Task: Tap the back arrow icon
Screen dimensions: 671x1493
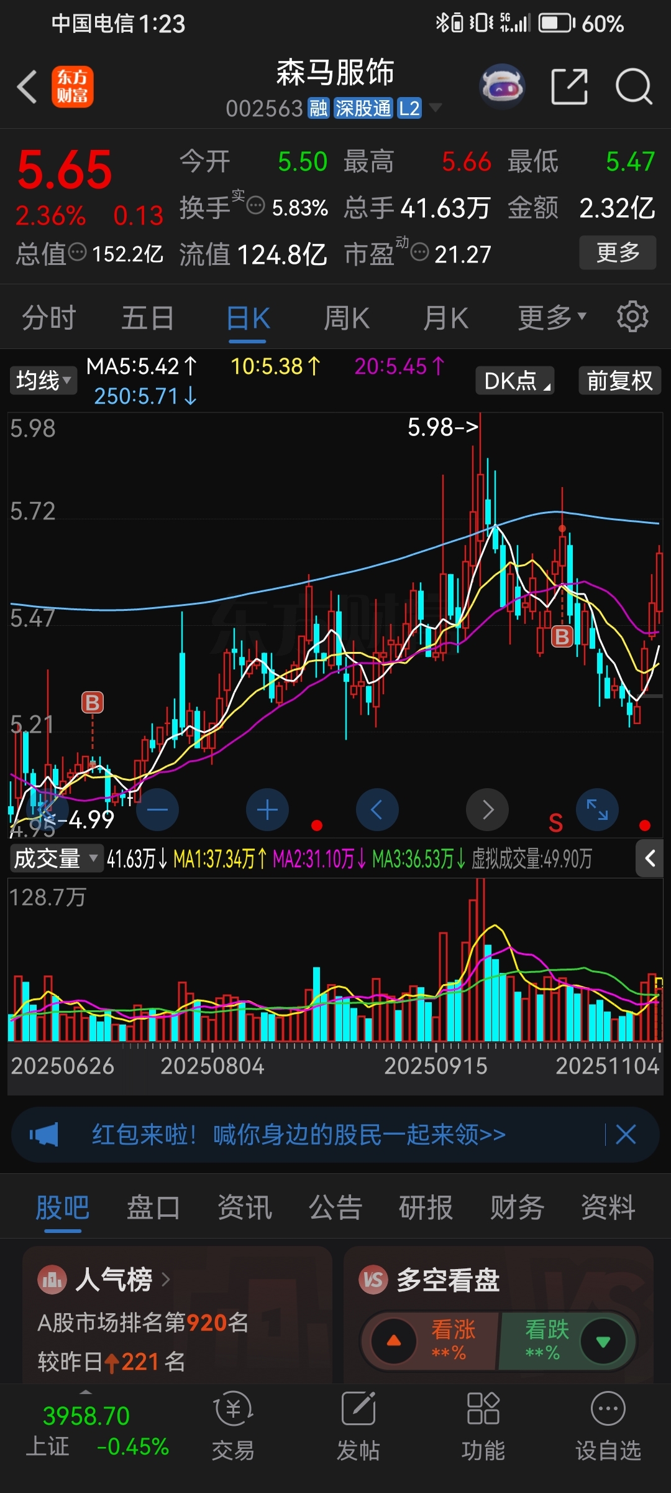Action: (27, 86)
